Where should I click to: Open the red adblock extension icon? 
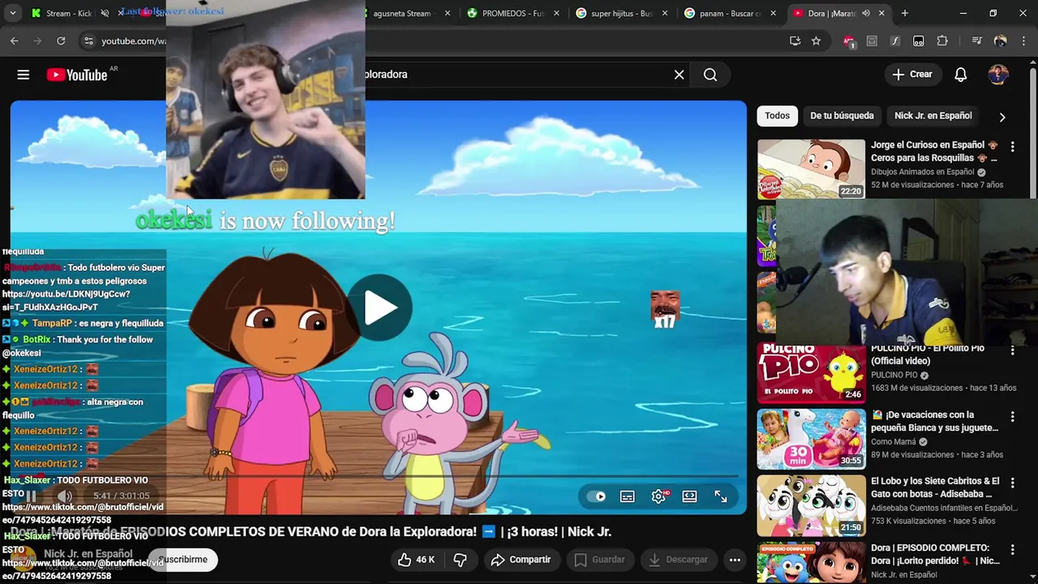click(849, 41)
